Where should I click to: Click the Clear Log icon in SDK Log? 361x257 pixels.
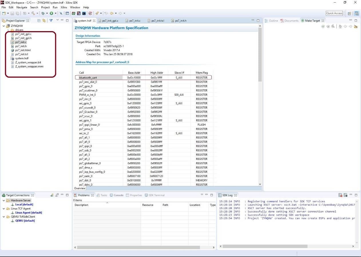pos(340,195)
